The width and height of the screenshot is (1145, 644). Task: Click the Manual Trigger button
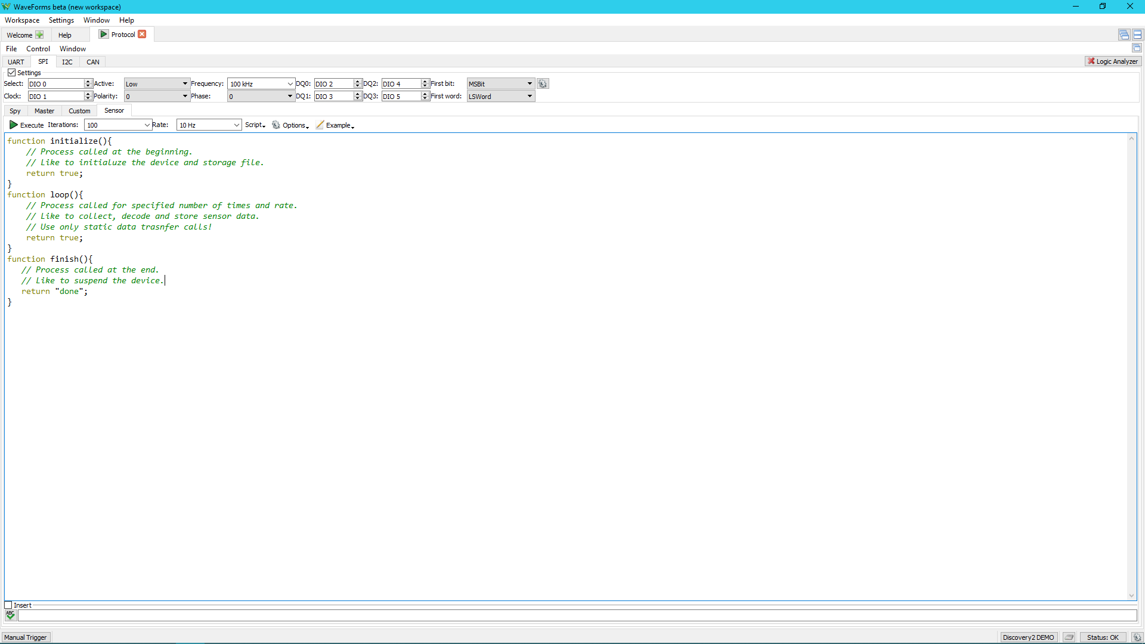(26, 637)
